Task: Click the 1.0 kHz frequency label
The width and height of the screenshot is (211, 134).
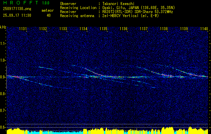Action: [x=3, y=60]
